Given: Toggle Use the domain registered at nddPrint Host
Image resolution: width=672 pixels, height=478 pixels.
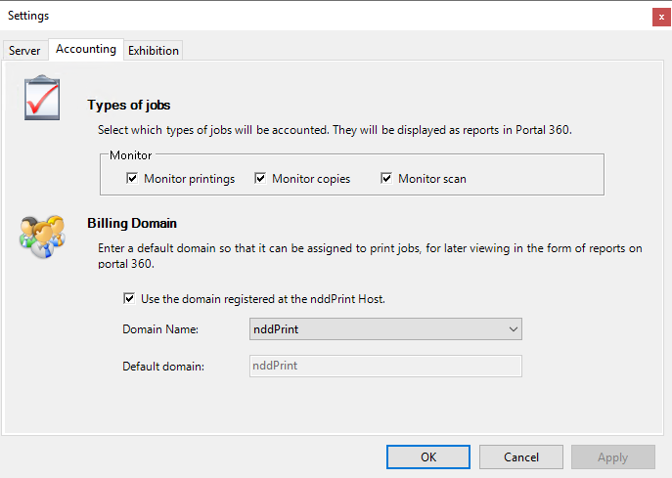Looking at the screenshot, I should click(x=130, y=299).
